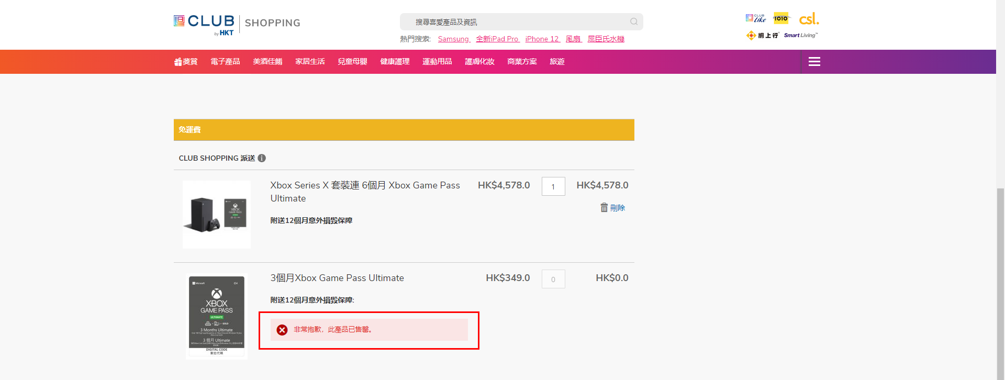
Task: Click the 1010 brand icon
Action: pyautogui.click(x=781, y=18)
